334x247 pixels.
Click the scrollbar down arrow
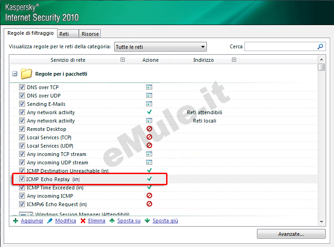[321, 222]
